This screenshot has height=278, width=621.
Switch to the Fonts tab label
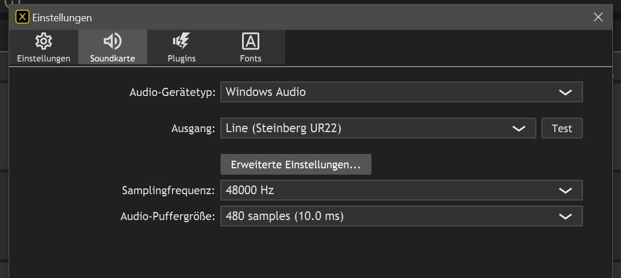[x=250, y=59]
